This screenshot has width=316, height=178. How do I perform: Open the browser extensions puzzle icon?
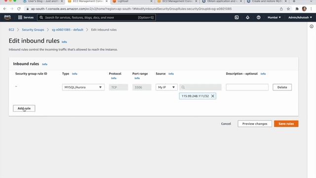point(297,9)
